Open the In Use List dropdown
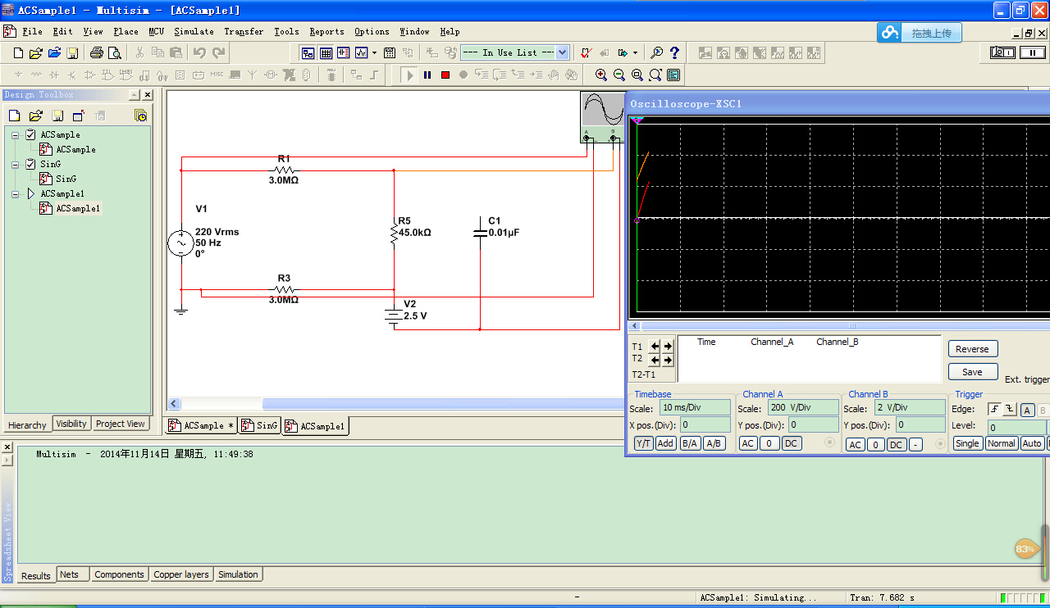1050x608 pixels. (562, 52)
